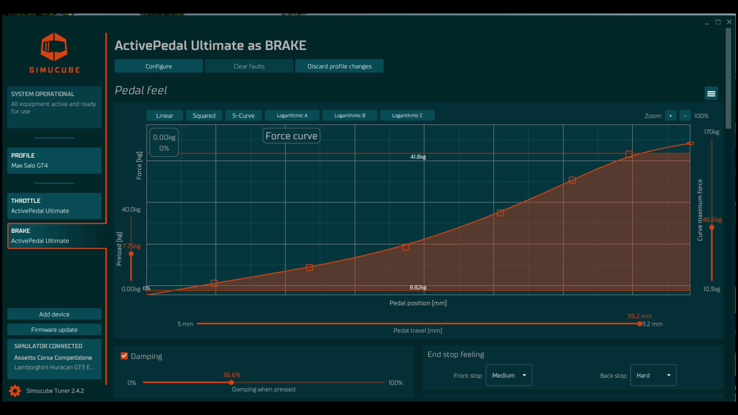Click Lamborghini Huracan GT3 car name
The height and width of the screenshot is (415, 738).
(x=54, y=367)
